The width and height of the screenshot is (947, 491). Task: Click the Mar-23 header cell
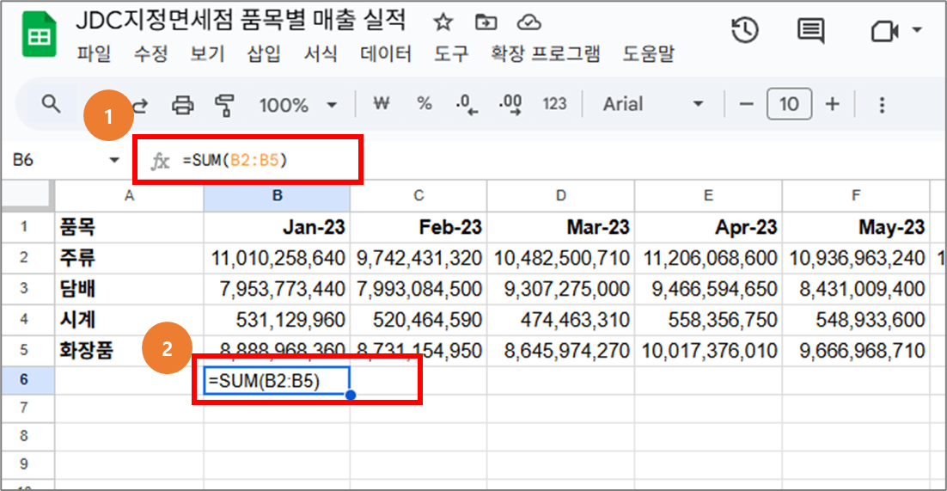tap(560, 227)
